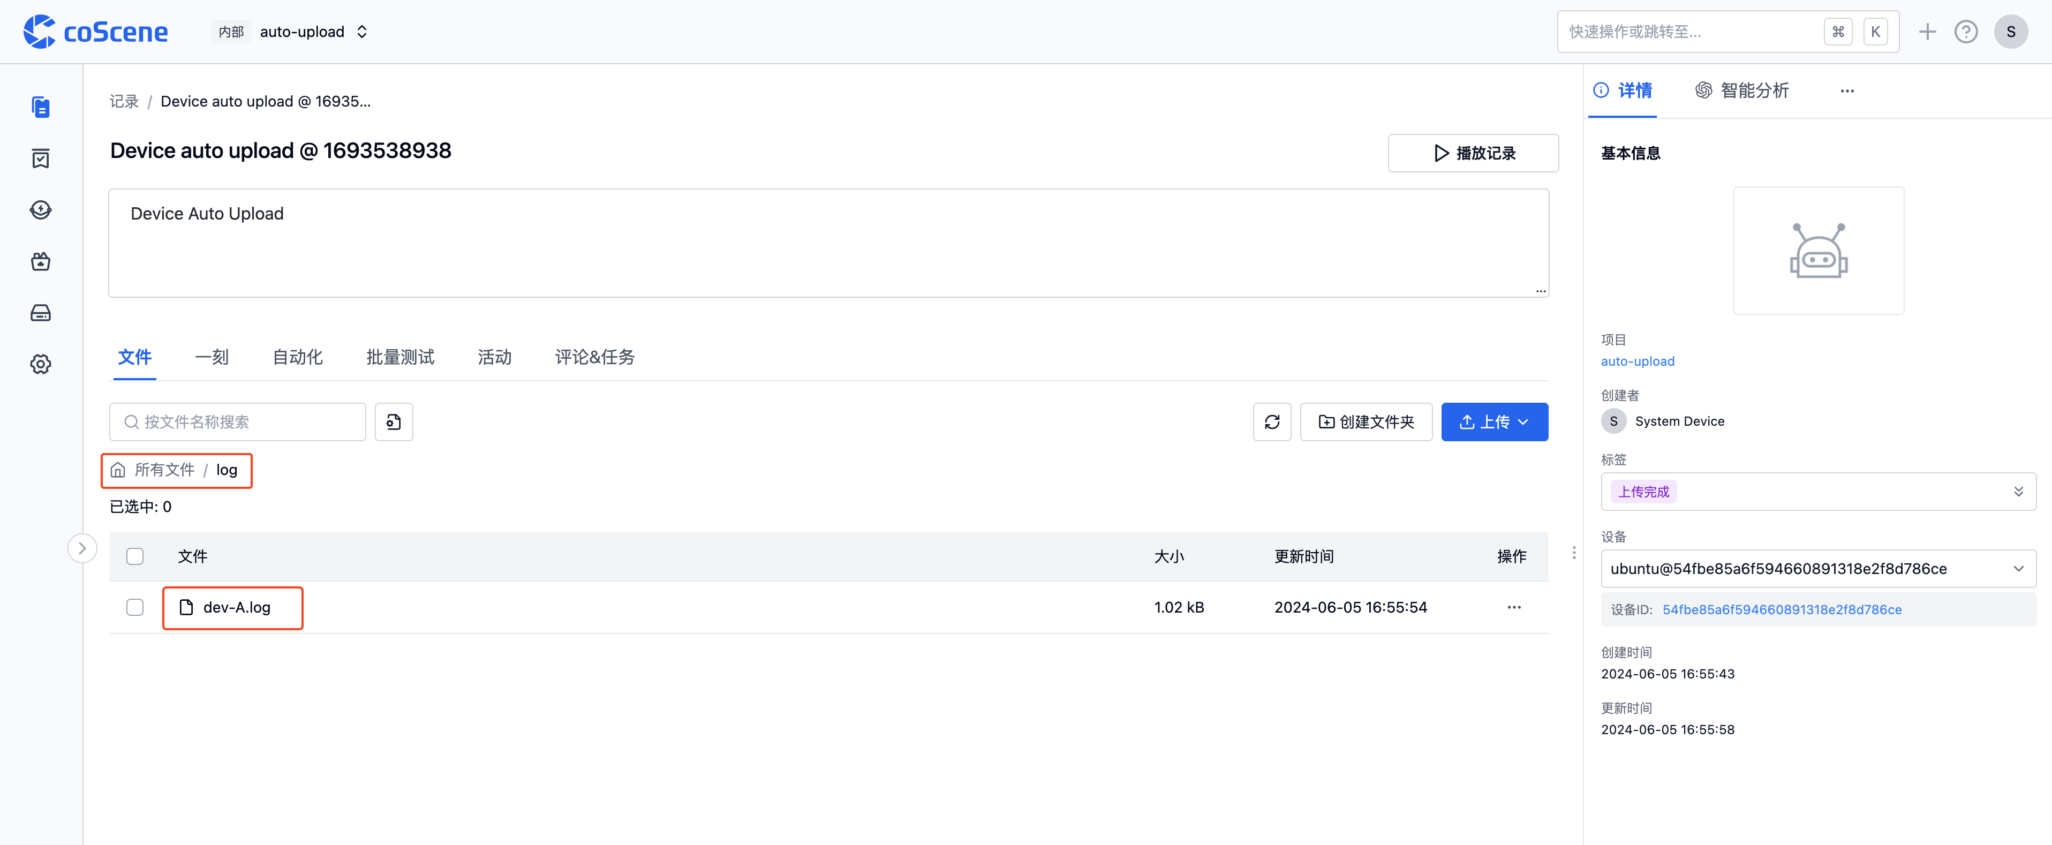This screenshot has width=2052, height=845.
Task: Go to 记录 in the top breadcrumb
Action: 124,101
